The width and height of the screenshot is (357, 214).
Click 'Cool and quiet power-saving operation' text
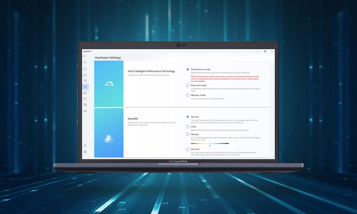click(208, 98)
